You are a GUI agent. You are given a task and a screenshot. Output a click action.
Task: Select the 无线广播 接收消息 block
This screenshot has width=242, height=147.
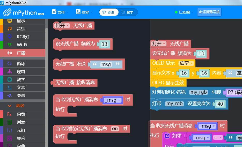pyautogui.click(x=75, y=83)
